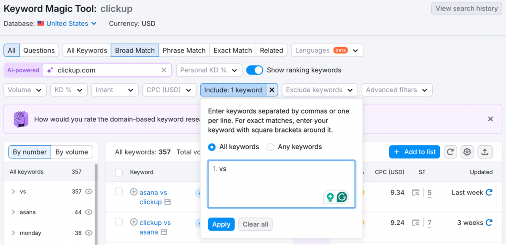Check the select-all header checkbox
The height and width of the screenshot is (245, 506).
119,172
